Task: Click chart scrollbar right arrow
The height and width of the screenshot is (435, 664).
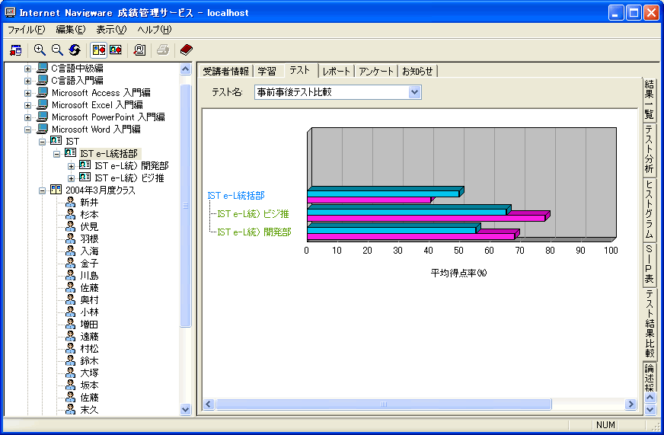Action: 630,404
